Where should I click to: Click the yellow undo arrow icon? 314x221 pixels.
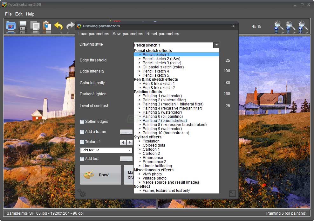pyautogui.click(x=58, y=27)
